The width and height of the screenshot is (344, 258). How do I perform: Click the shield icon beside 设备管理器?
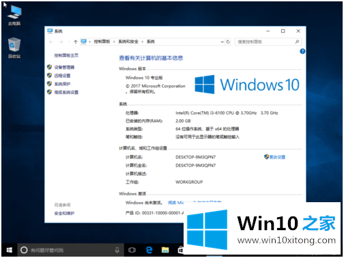(x=49, y=67)
